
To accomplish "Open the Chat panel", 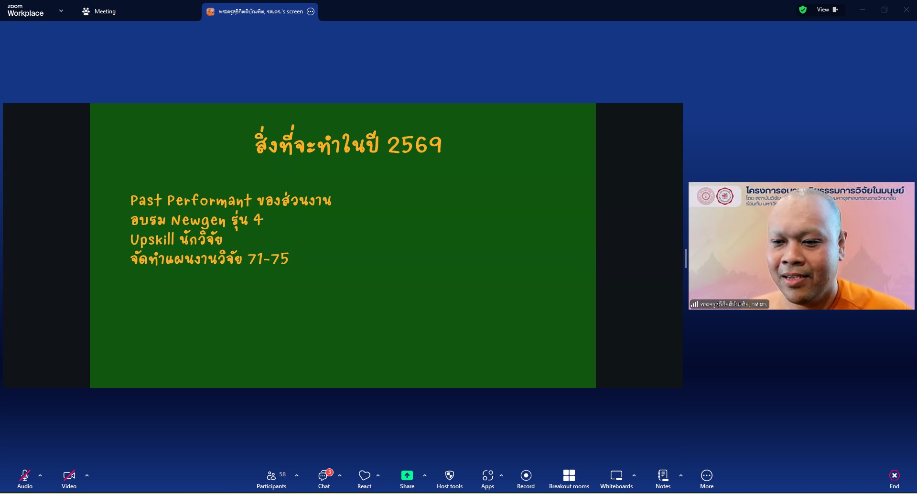I will 324,479.
